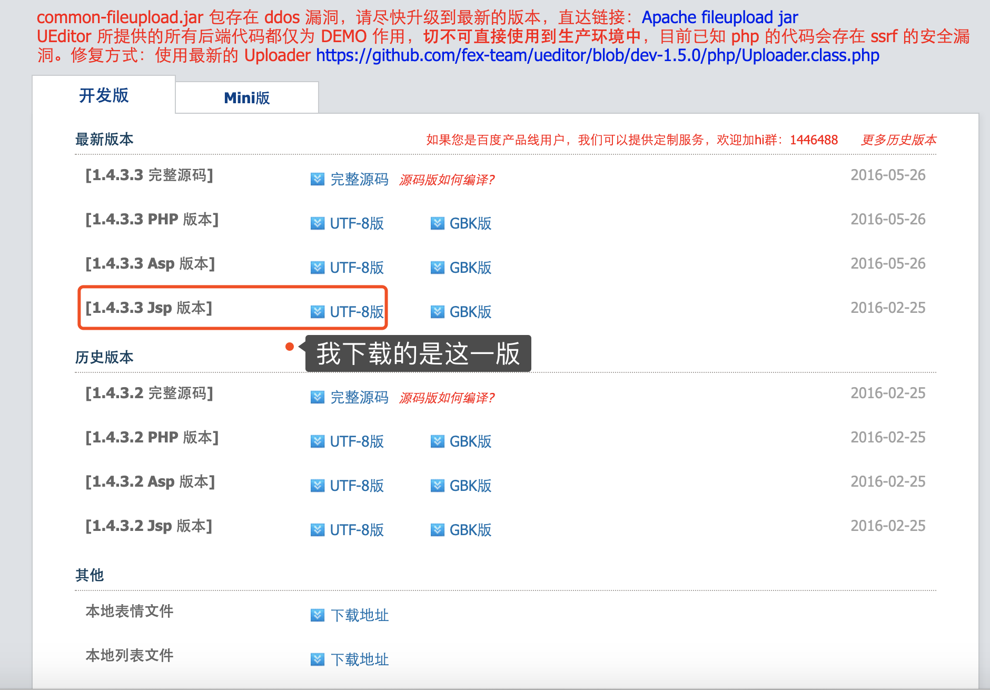Click download icon for 1.4.3.3 Jsp GBK版
Viewport: 990px width, 690px height.
(x=438, y=312)
